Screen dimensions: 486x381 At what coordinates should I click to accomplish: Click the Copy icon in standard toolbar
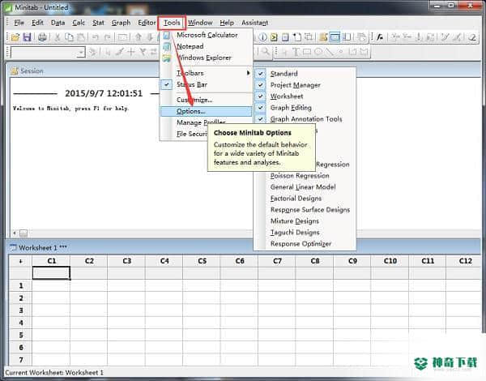pyautogui.click(x=69, y=37)
